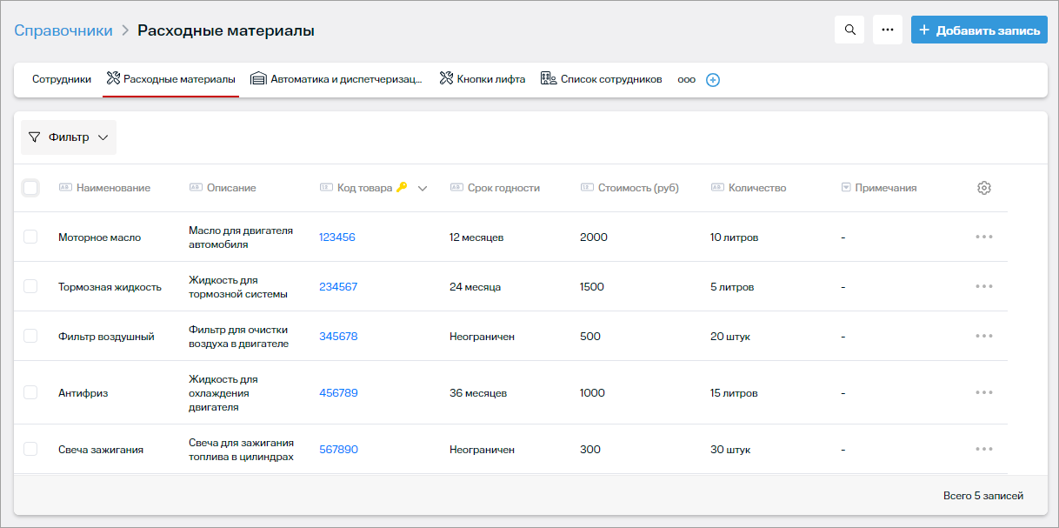
Task: Click the Добавить запись button
Action: click(x=979, y=30)
